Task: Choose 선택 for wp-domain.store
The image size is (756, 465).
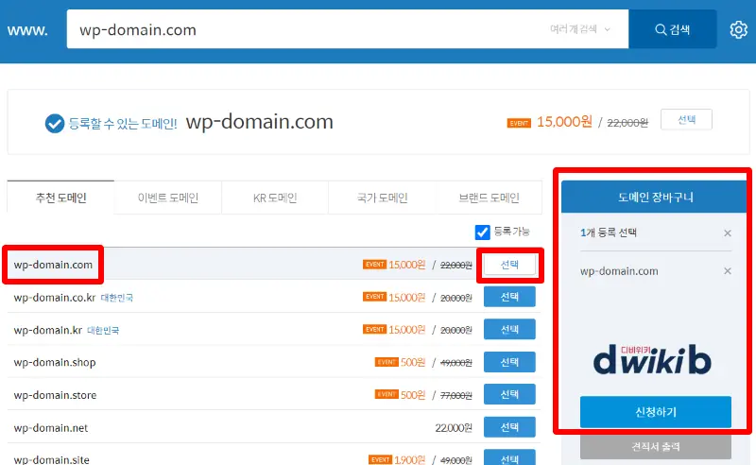Action: point(509,394)
